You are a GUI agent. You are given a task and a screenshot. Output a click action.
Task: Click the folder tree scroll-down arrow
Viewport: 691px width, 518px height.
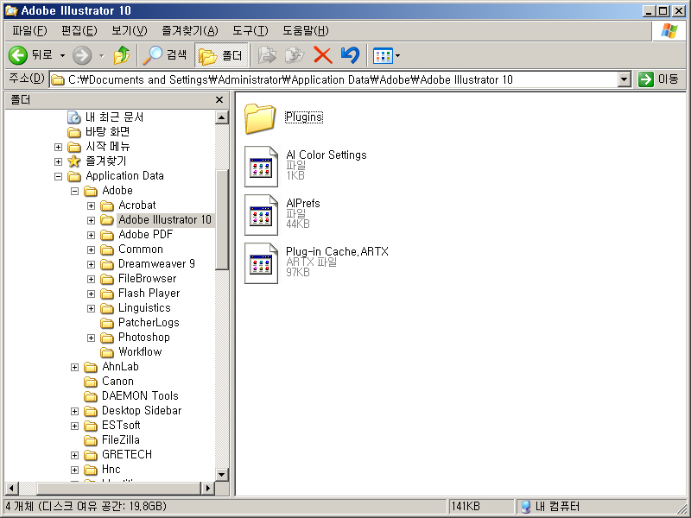pos(222,474)
